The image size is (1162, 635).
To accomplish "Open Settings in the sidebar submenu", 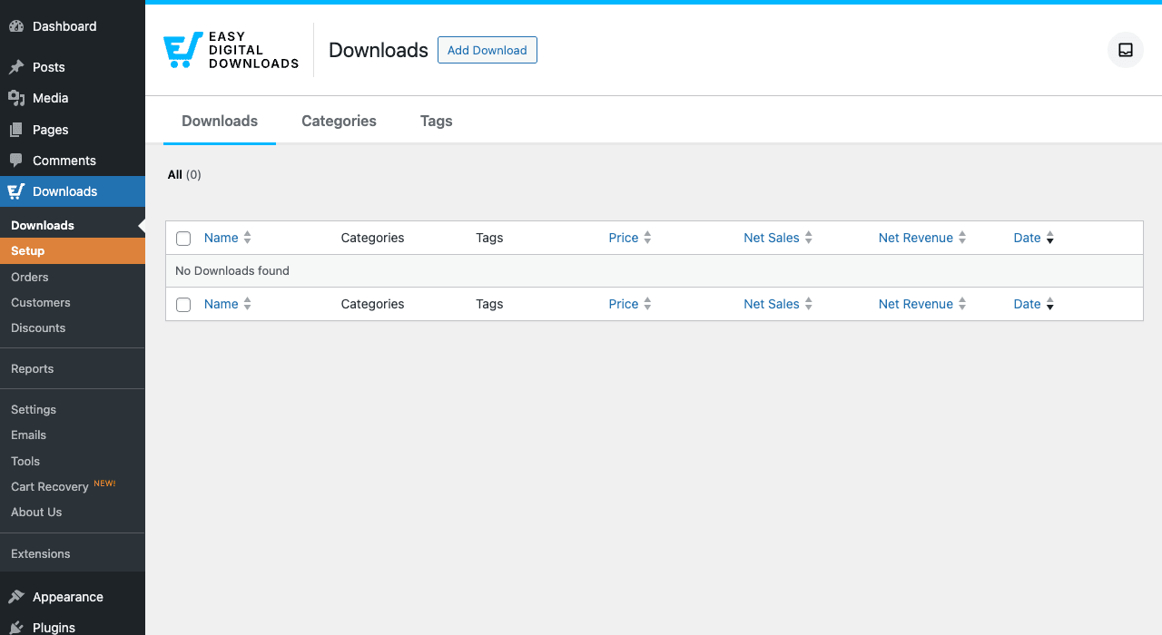I will coord(73,409).
